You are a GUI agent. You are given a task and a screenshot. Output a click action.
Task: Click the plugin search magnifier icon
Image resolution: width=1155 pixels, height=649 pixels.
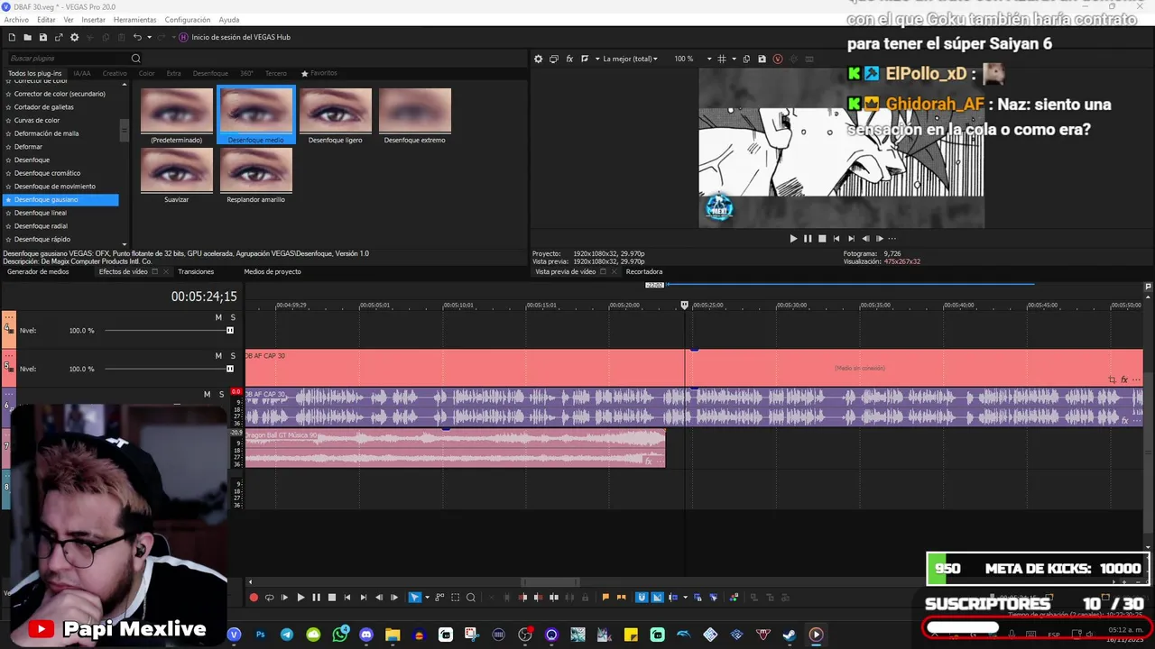click(x=136, y=59)
